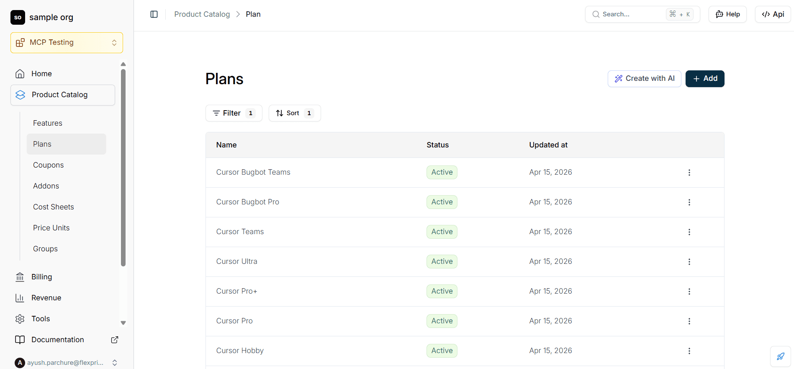The width and height of the screenshot is (794, 369).
Task: Click the Documentation book icon
Action: coord(20,340)
